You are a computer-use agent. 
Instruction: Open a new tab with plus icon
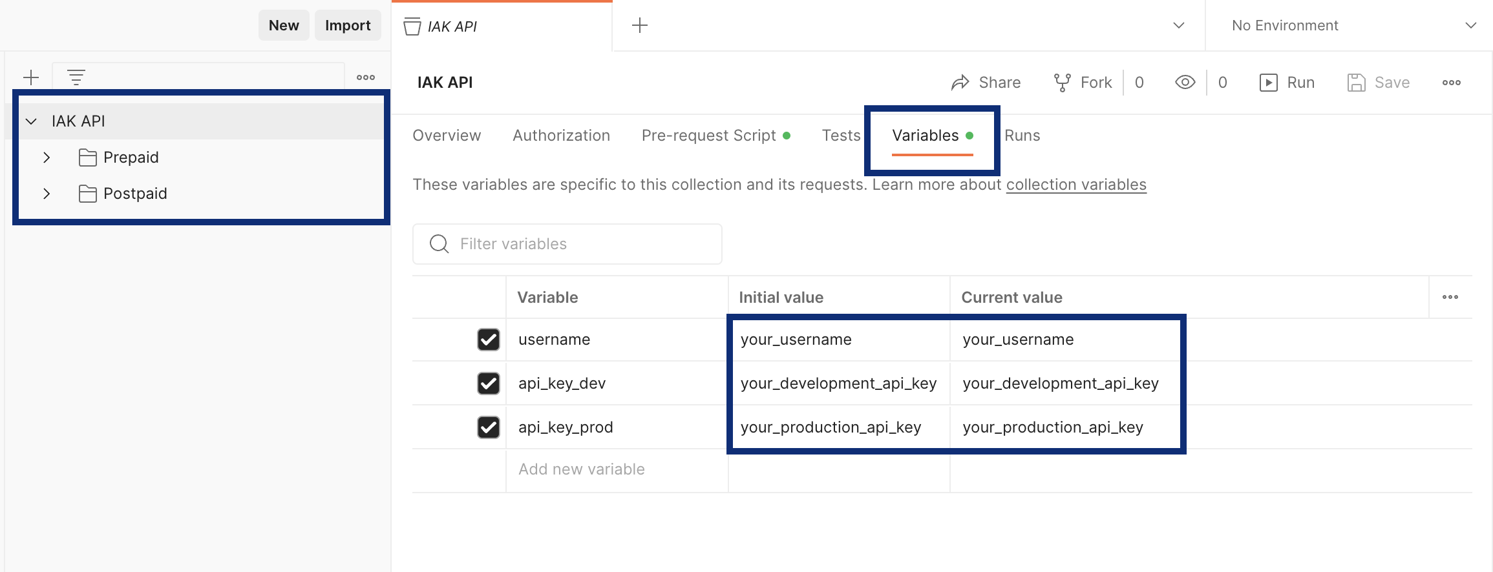click(640, 25)
